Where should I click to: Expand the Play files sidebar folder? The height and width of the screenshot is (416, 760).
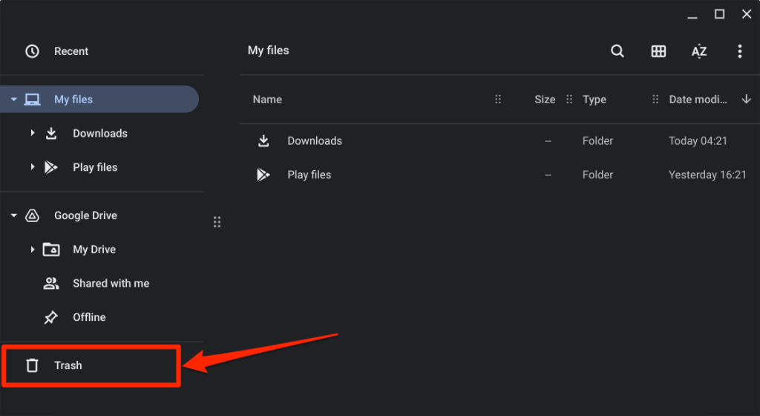tap(33, 167)
